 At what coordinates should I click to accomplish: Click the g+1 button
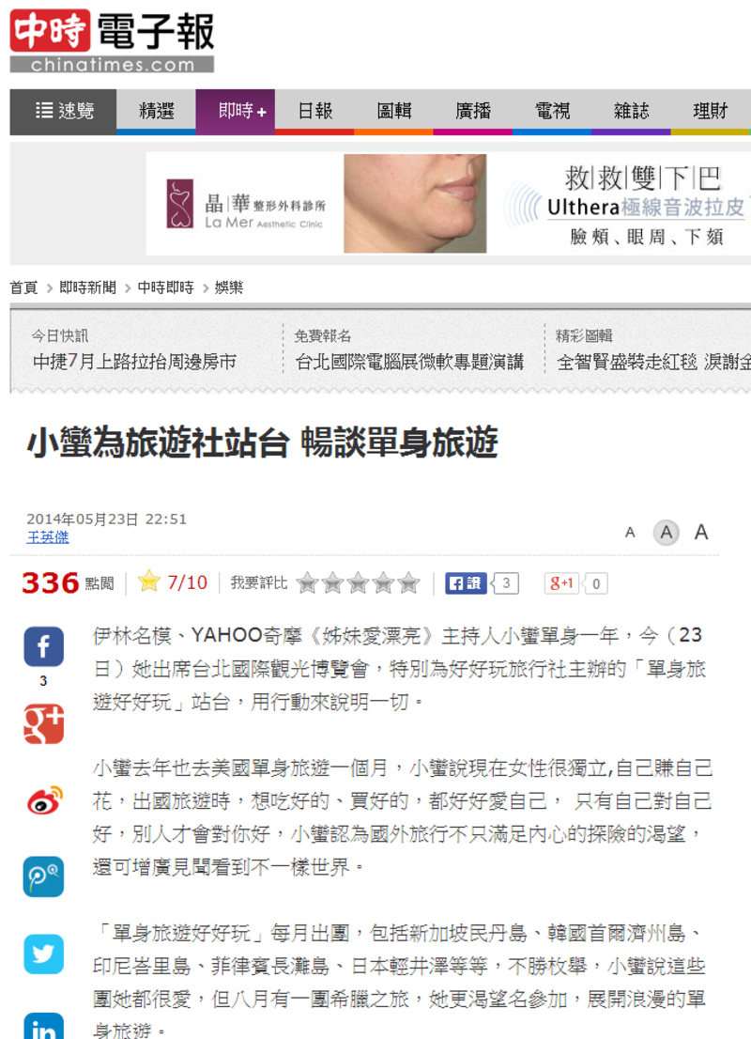pyautogui.click(x=561, y=583)
